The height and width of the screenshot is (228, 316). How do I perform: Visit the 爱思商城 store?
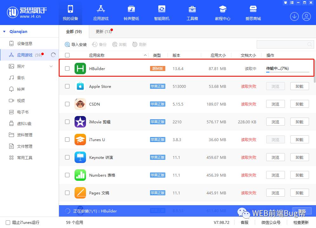coord(253,13)
